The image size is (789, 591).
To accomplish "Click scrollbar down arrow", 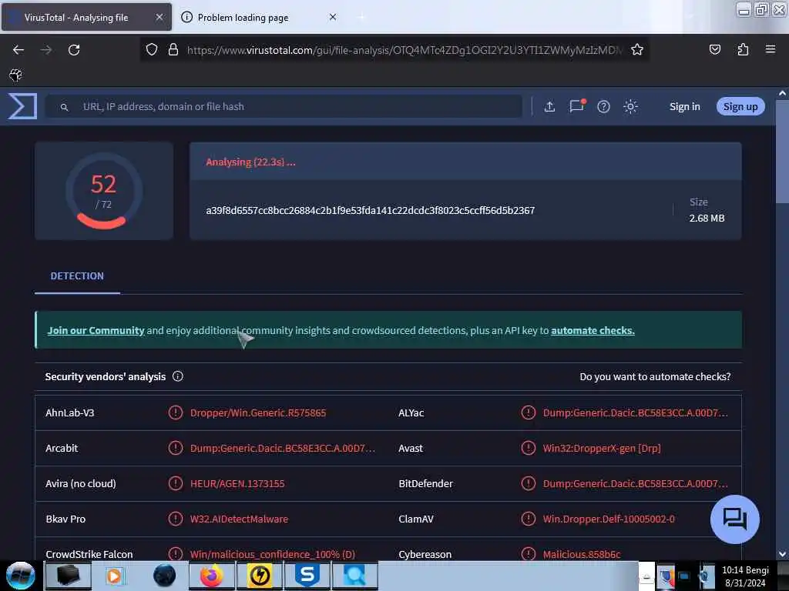I will pyautogui.click(x=782, y=554).
